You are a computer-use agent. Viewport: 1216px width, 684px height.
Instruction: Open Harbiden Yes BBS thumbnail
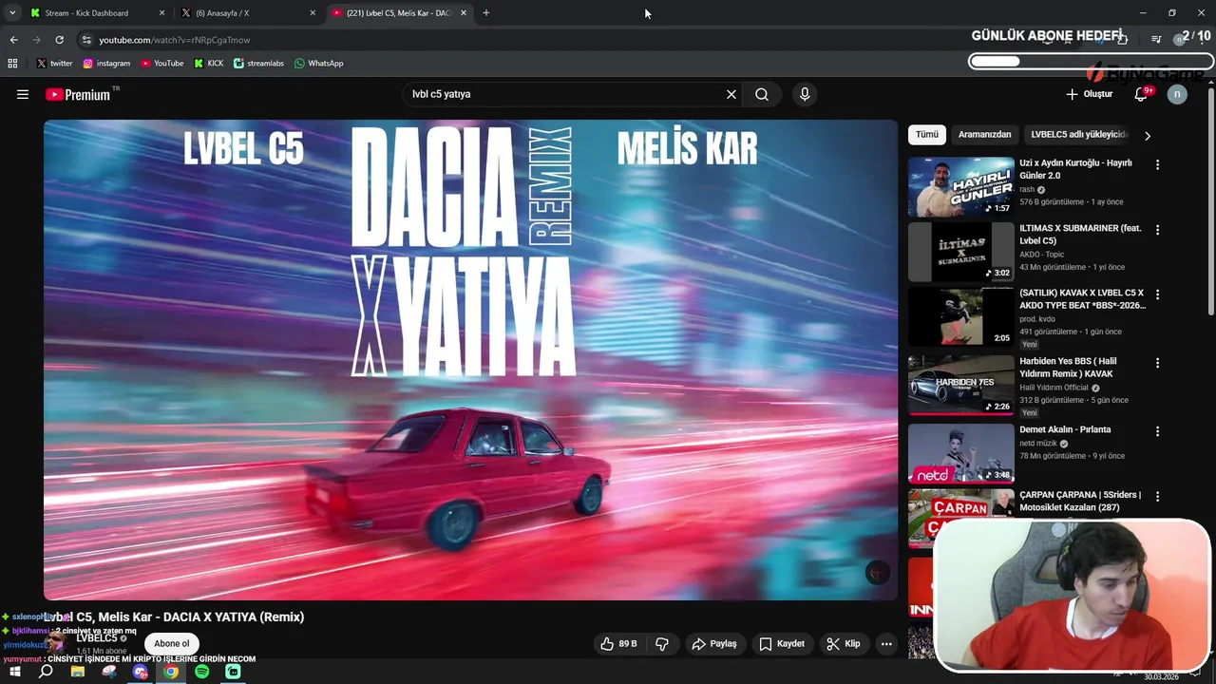961,385
